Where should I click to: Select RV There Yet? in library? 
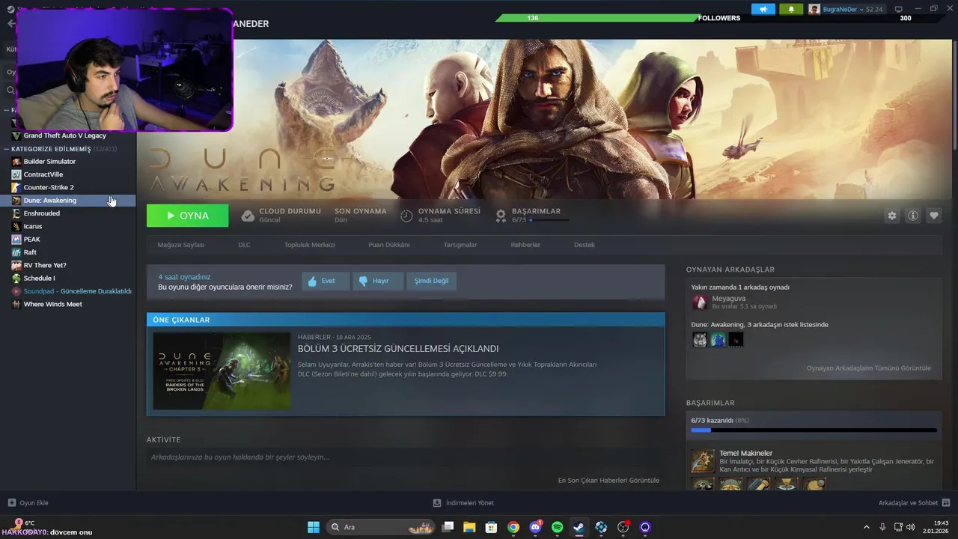pyautogui.click(x=45, y=265)
